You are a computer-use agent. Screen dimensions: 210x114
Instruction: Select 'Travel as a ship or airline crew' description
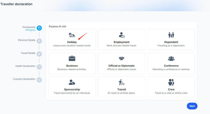click(171, 93)
